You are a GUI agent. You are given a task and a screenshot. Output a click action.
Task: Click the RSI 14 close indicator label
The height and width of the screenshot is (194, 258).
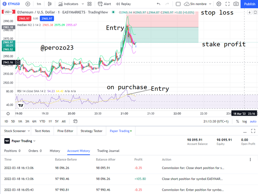[31, 91]
